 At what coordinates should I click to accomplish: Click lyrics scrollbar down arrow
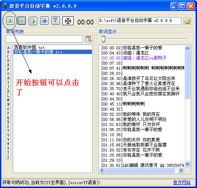(187, 164)
